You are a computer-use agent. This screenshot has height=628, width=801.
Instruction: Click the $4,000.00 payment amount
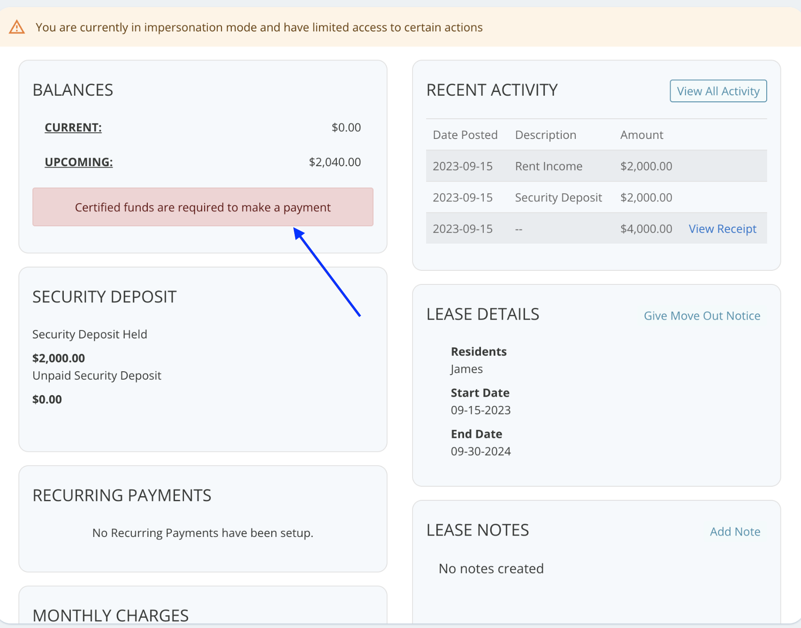point(646,229)
